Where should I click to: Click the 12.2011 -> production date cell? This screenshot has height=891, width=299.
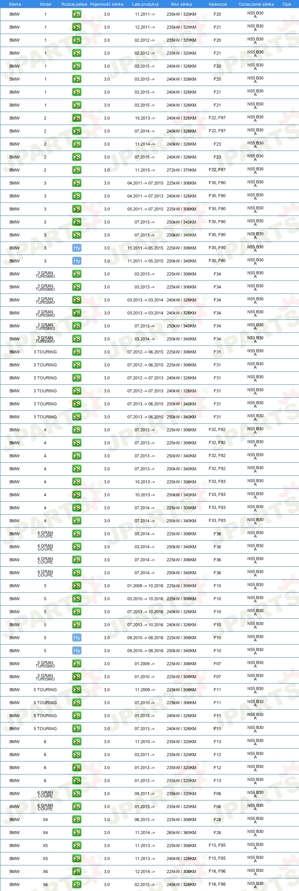[145, 27]
